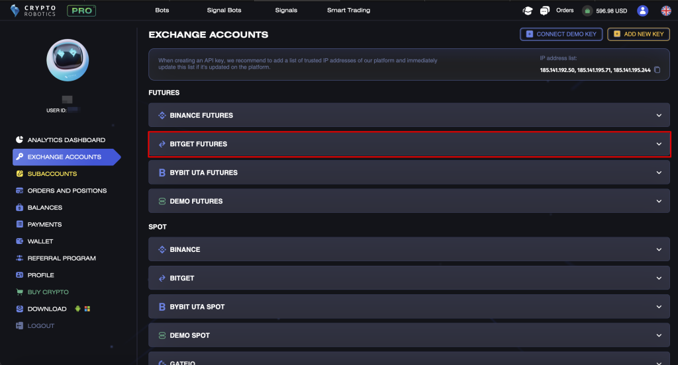The image size is (678, 365).
Task: Click the Connect Demo Key button
Action: click(561, 34)
